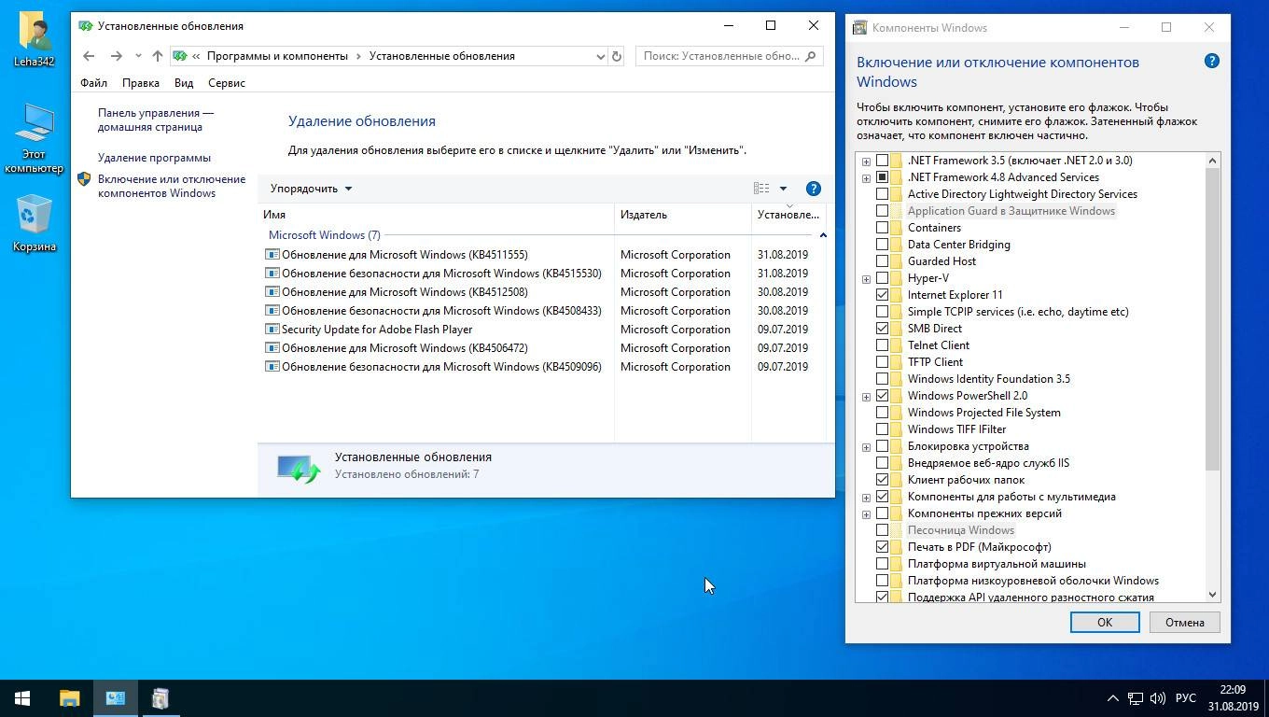Open Recycle Bin on desktop

pos(35,222)
